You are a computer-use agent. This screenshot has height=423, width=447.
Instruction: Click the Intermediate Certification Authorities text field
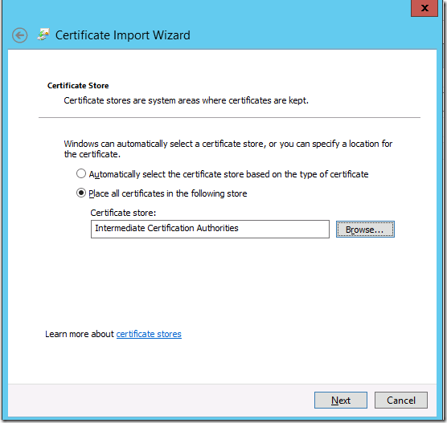click(x=210, y=229)
